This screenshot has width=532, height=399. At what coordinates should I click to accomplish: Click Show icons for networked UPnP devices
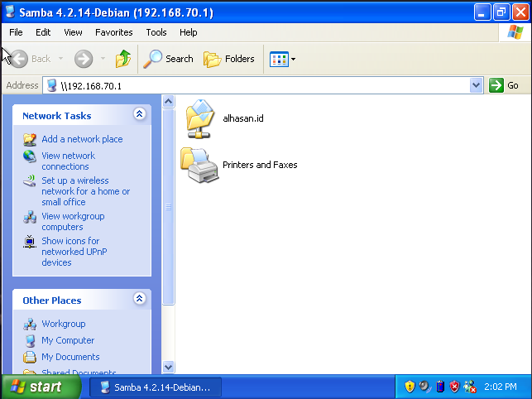click(x=74, y=252)
